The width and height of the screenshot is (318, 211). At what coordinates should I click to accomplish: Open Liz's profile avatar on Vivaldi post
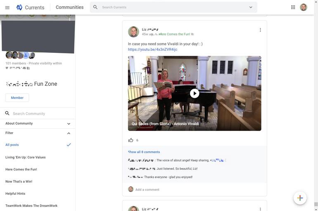133,32
